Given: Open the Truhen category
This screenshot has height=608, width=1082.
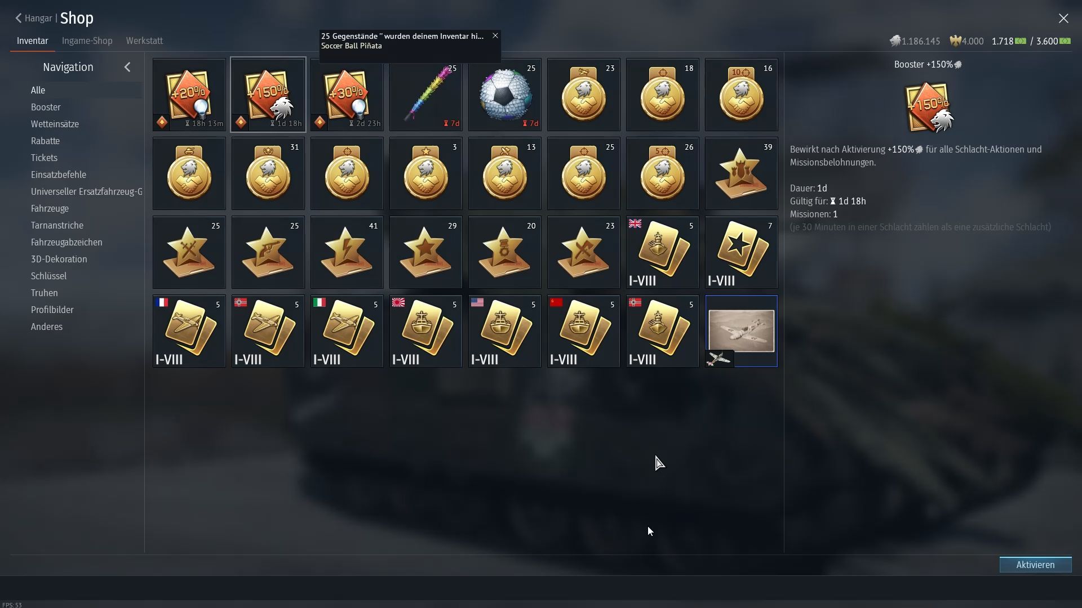Looking at the screenshot, I should (x=44, y=293).
